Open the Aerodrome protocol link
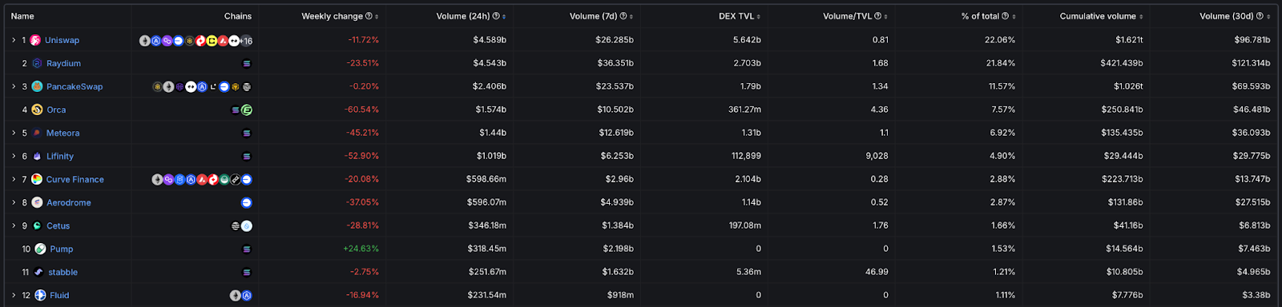1282x307 pixels. click(69, 203)
